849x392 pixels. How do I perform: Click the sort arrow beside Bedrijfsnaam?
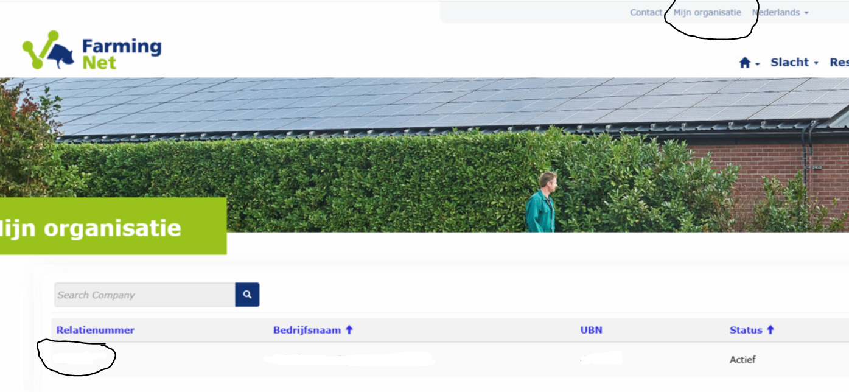[349, 330]
